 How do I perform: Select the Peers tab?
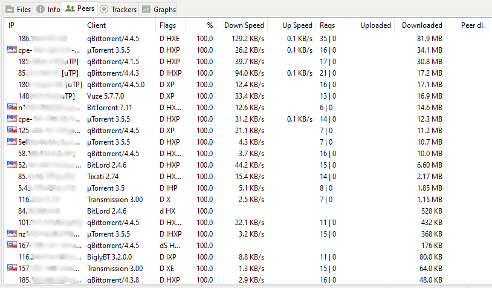[x=80, y=8]
